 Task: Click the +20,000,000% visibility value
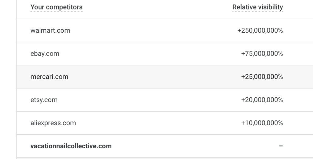pyautogui.click(x=262, y=100)
